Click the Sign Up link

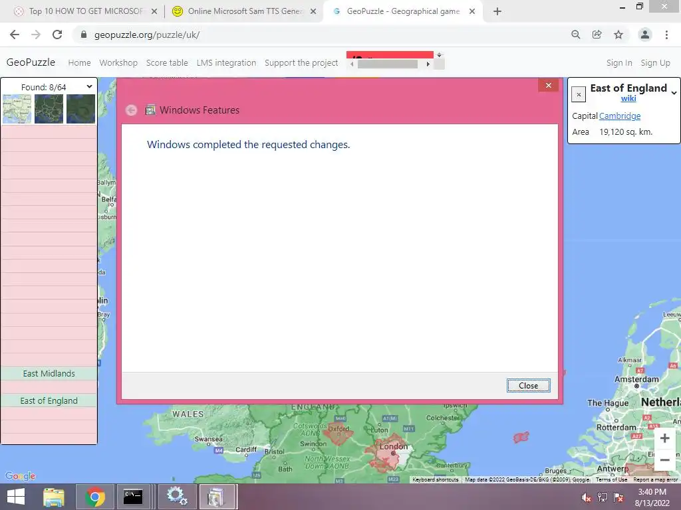point(655,62)
